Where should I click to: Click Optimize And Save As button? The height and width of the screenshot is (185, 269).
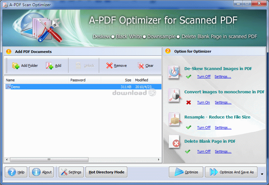(x=231, y=172)
